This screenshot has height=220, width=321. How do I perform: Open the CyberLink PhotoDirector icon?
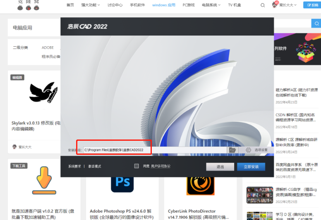coord(201,185)
